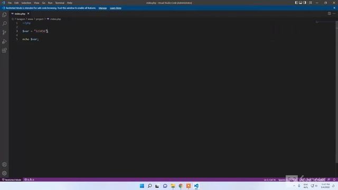Click the <?php opening tag line
The height and width of the screenshot is (190, 338).
pyautogui.click(x=26, y=23)
